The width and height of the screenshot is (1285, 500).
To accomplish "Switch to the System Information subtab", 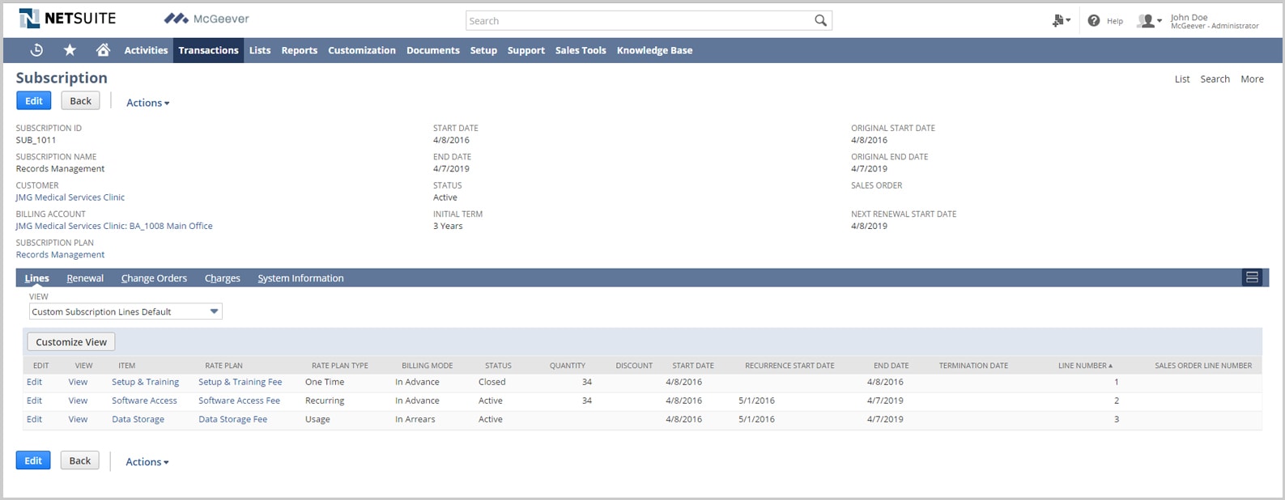I will 300,278.
